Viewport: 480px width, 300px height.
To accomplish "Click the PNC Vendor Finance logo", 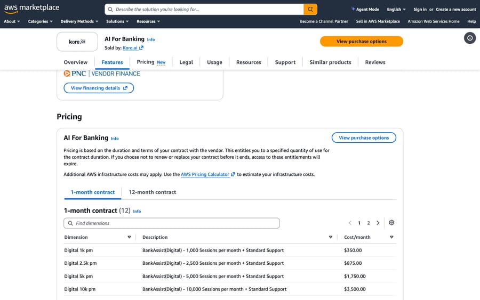I will pyautogui.click(x=102, y=74).
